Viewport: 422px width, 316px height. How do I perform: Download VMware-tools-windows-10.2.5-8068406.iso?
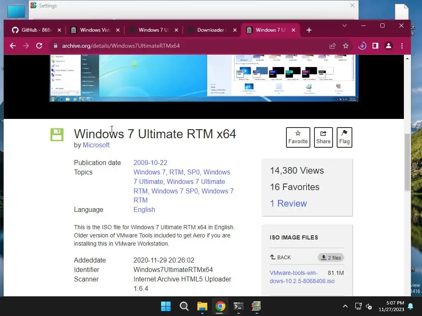pyautogui.click(x=302, y=277)
